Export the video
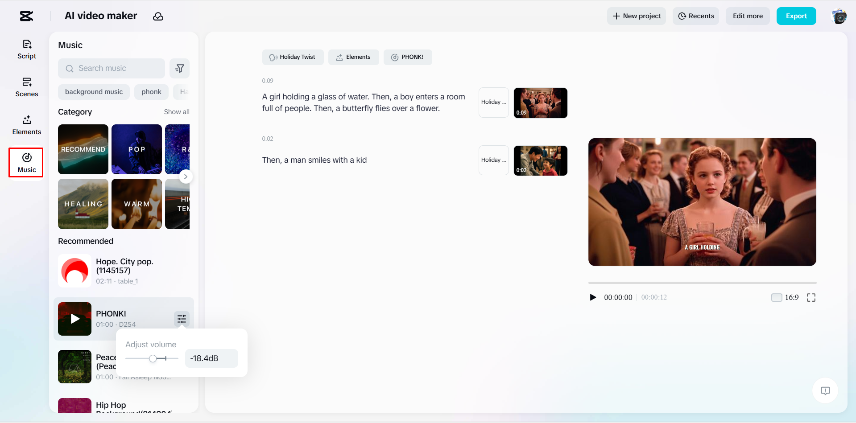 (796, 16)
